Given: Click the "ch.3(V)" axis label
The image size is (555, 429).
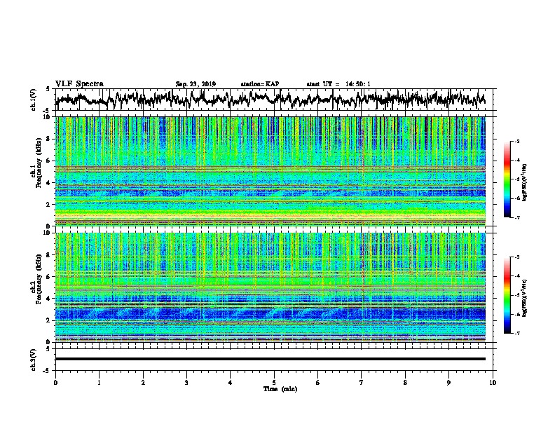Looking at the screenshot, I should pos(34,360).
